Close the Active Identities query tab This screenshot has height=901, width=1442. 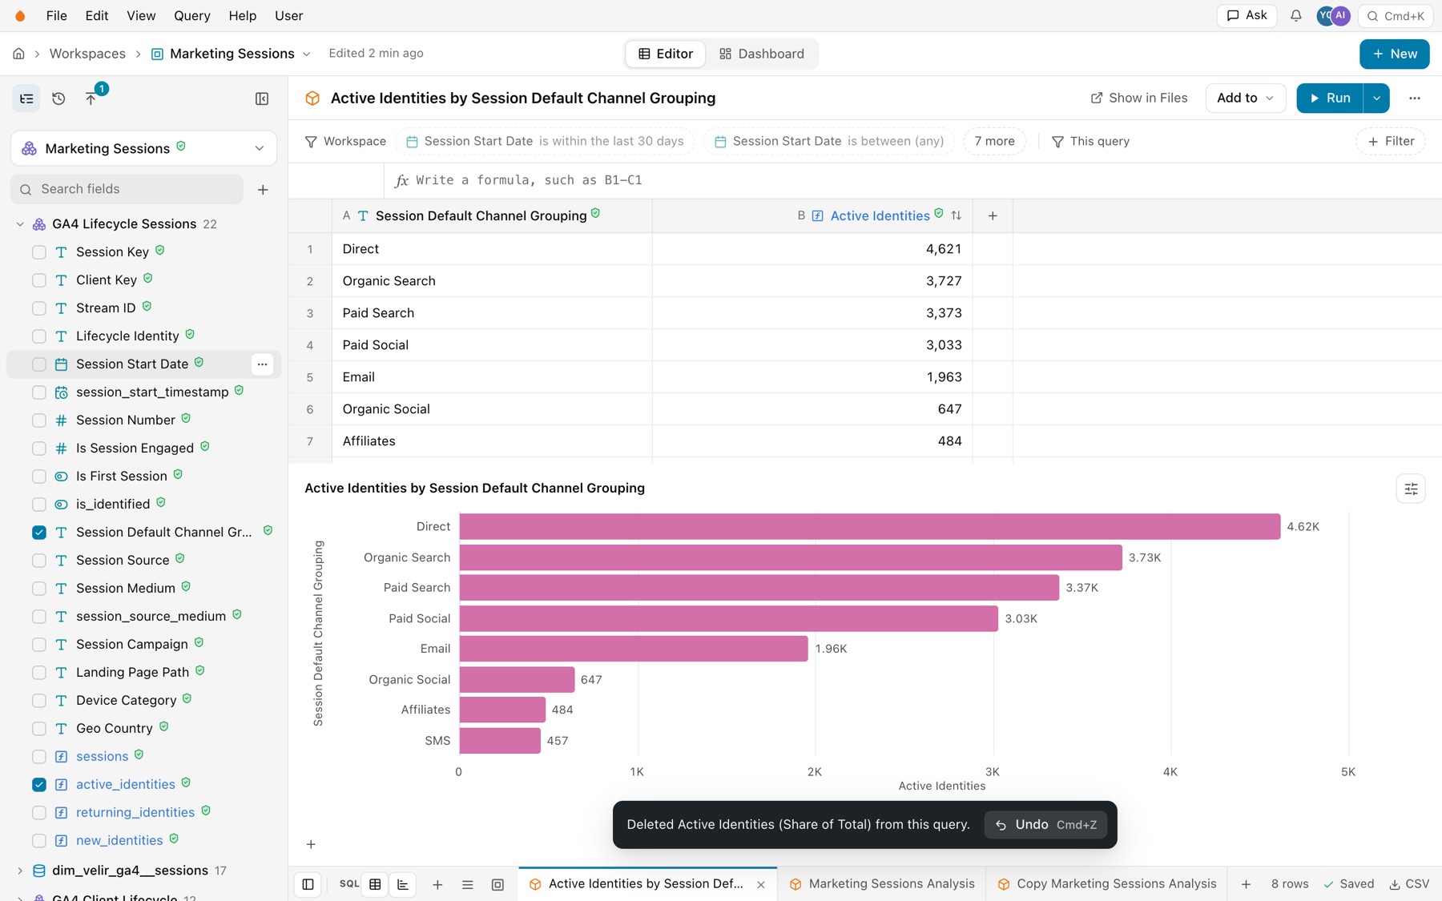[761, 885]
